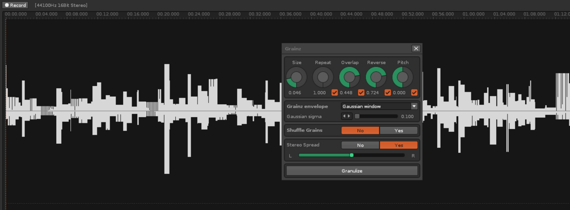Click the 0.046 Size value
Viewport: 570px width, 210px height.
click(x=295, y=93)
